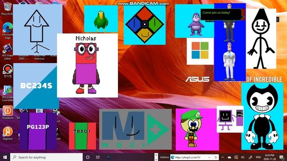Click the 'Search for anything' taskbar box
The height and width of the screenshot is (161, 287).
pyautogui.click(x=46, y=157)
